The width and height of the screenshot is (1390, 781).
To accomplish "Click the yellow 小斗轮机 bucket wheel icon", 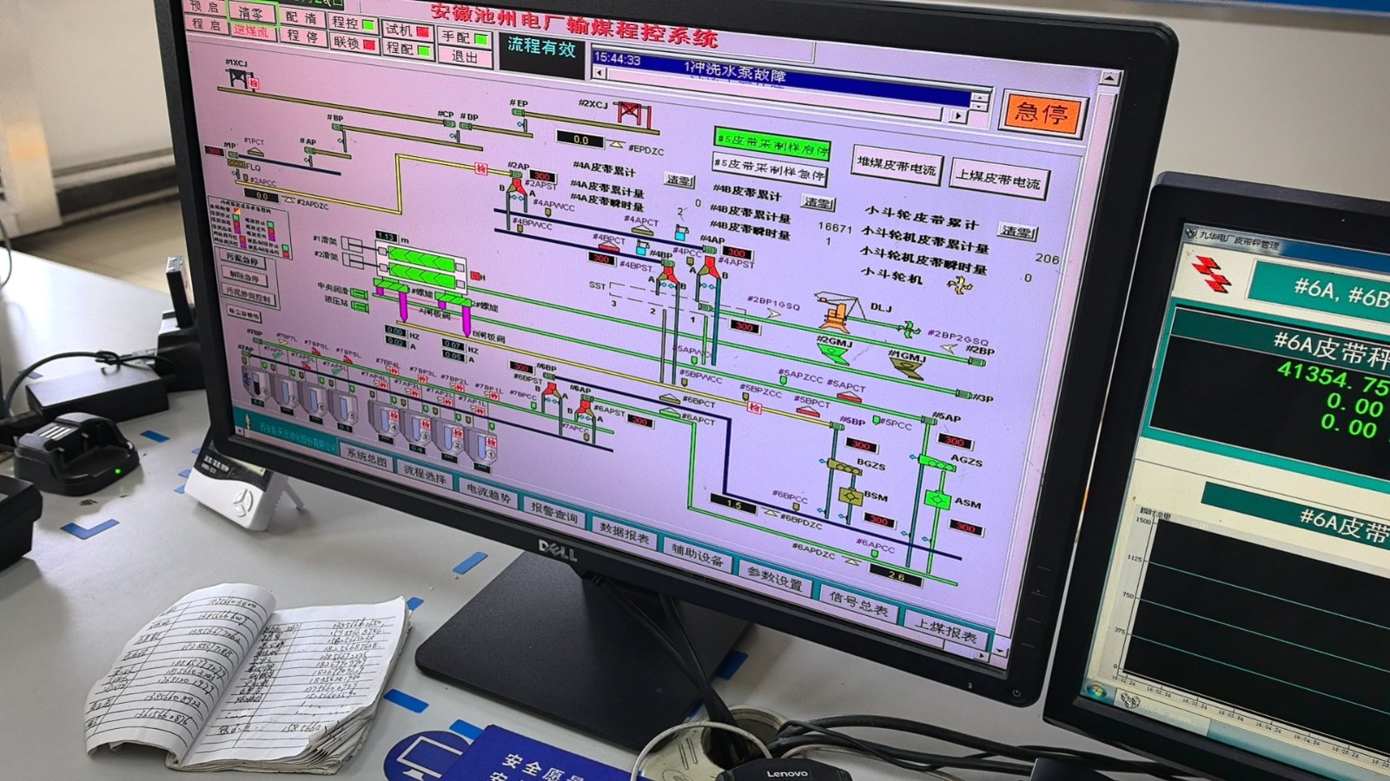I will pyautogui.click(x=960, y=285).
